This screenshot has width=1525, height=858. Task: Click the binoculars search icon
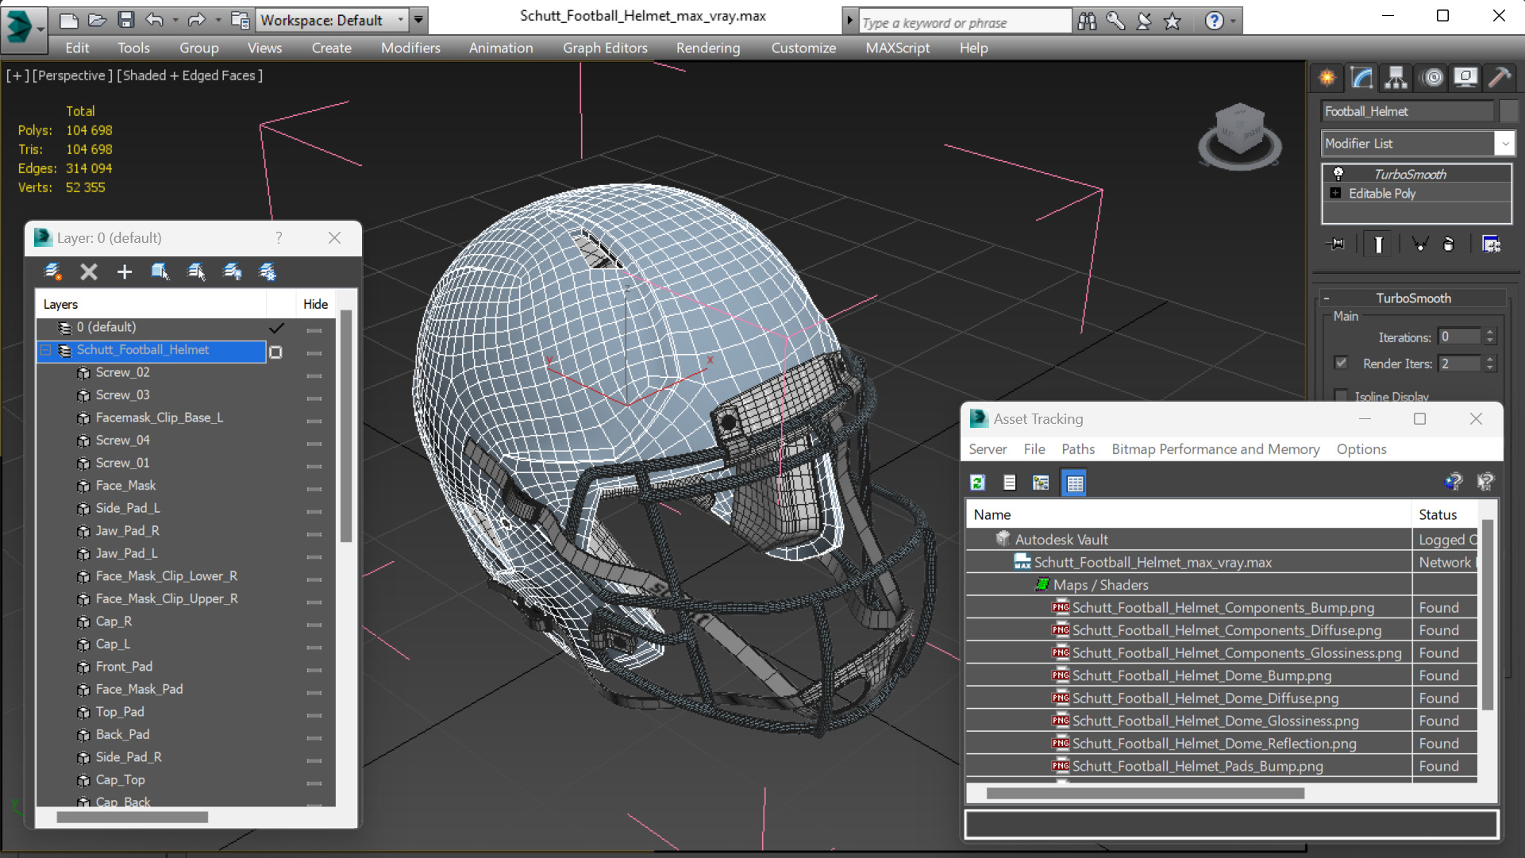pos(1087,21)
